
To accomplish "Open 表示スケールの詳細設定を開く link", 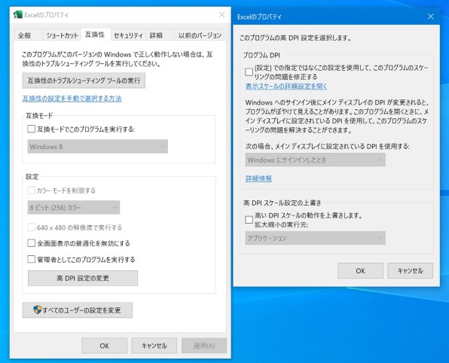I will (x=286, y=86).
